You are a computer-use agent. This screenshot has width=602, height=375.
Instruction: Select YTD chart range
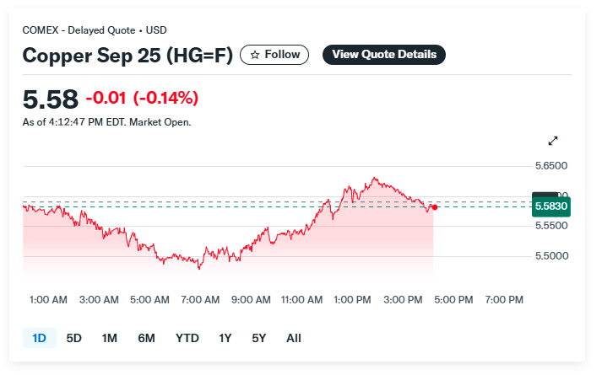(187, 338)
